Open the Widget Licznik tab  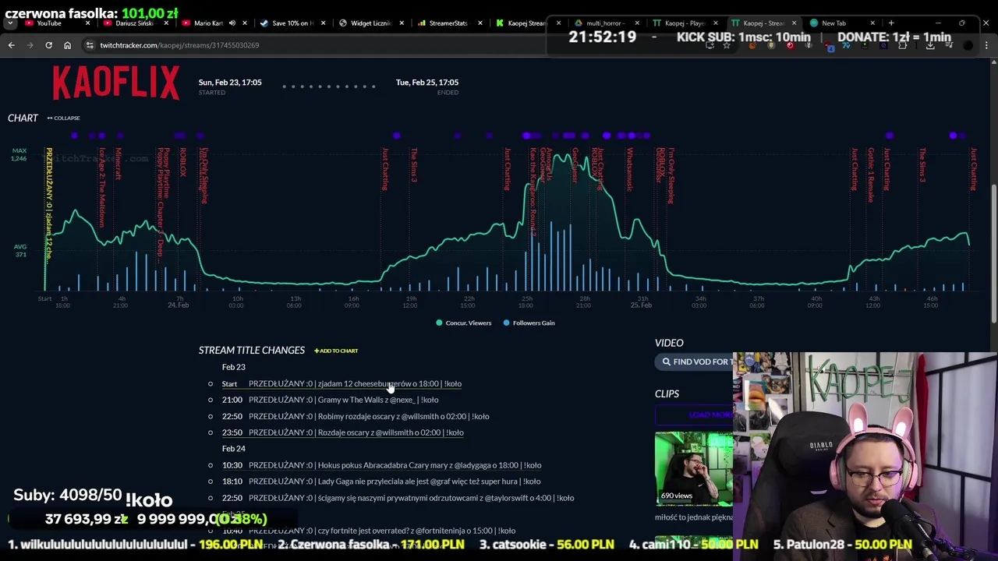pyautogui.click(x=370, y=23)
